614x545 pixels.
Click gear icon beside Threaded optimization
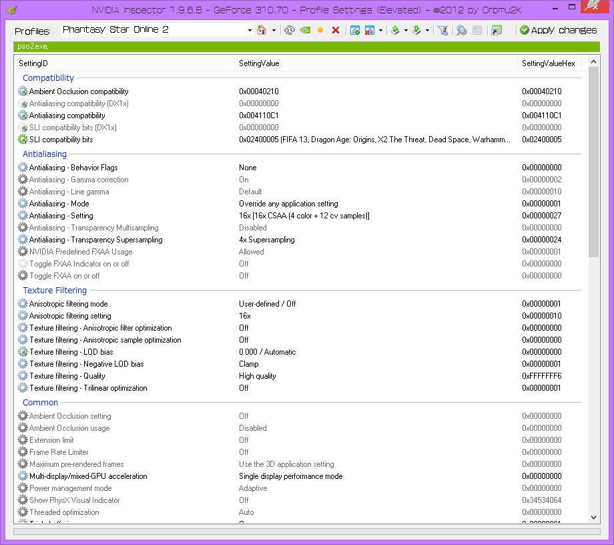[x=23, y=512]
